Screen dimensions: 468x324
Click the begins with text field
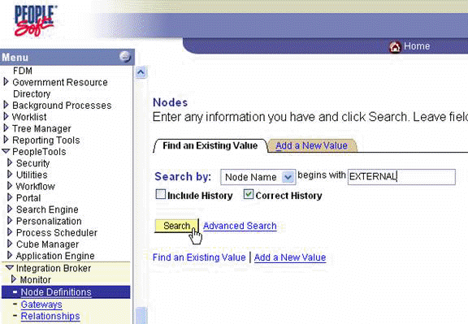[401, 177]
